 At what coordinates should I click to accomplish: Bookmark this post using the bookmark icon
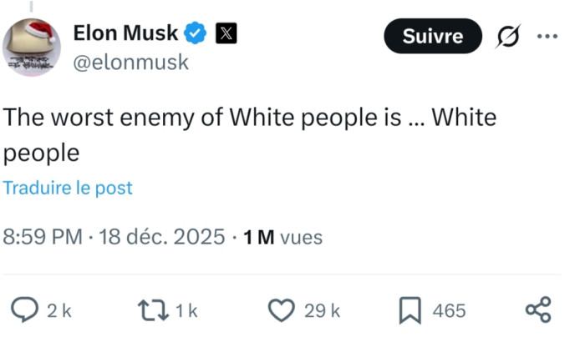[x=409, y=311]
